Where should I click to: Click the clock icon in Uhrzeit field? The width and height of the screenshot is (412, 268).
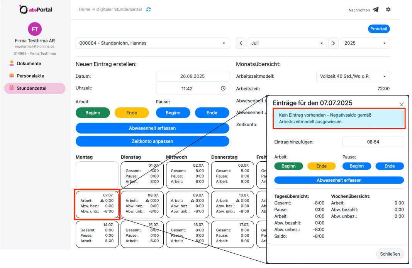223,89
